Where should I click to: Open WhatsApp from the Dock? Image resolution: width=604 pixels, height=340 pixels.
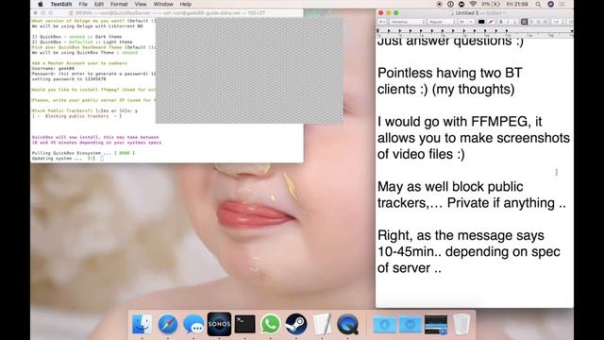click(x=271, y=324)
